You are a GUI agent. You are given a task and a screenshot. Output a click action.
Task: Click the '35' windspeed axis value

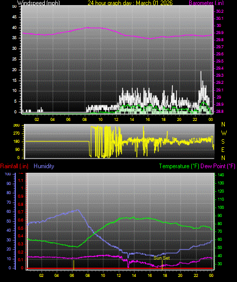[14, 38]
